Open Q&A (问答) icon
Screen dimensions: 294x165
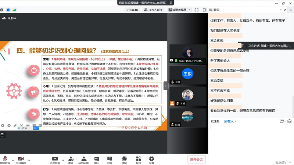[110, 160]
